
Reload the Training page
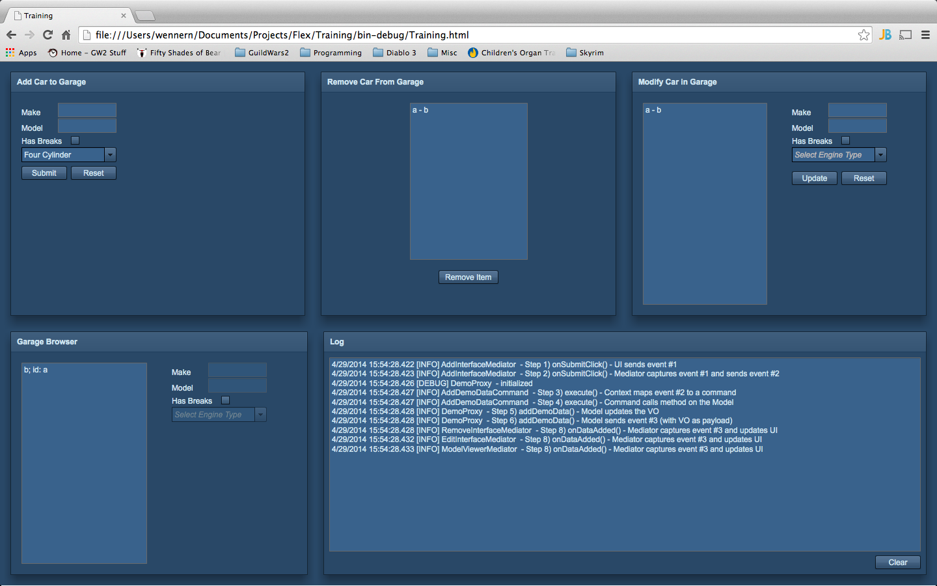pyautogui.click(x=48, y=35)
